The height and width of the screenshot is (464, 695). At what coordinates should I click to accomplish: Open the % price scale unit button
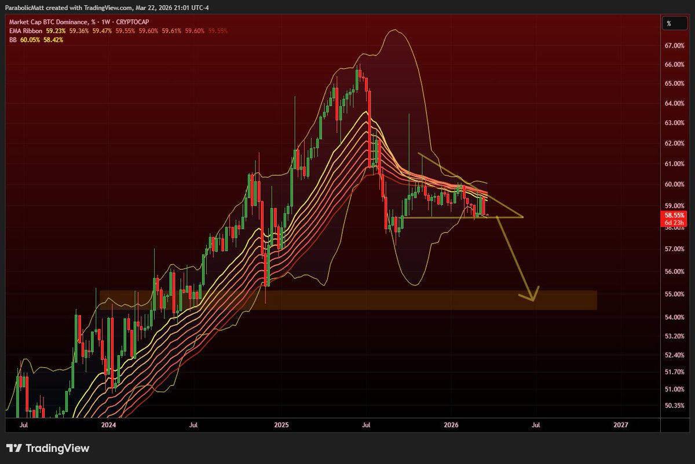(x=669, y=24)
